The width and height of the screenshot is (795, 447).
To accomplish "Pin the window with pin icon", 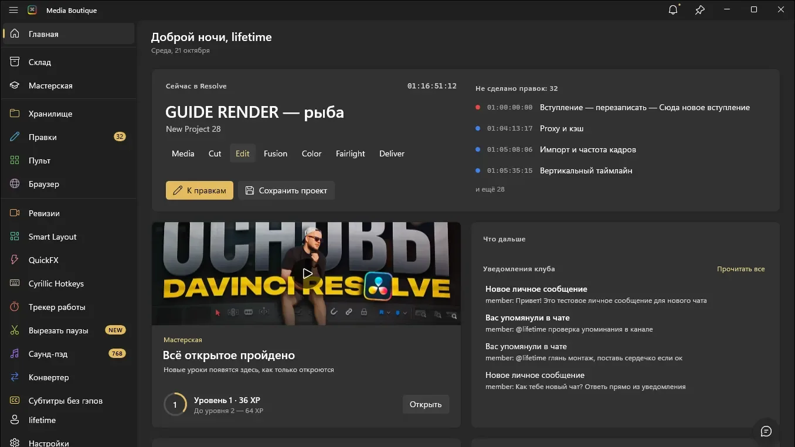I will (x=700, y=10).
